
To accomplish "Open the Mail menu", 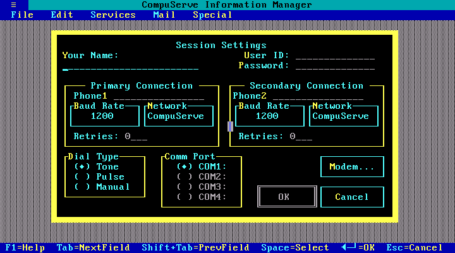I will (x=164, y=15).
